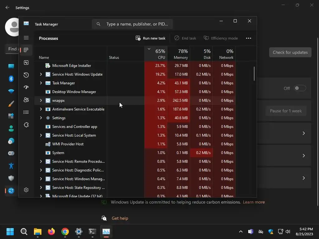Viewport: 319px width, 239px height.
Task: Open Personalization paintbrush icon in Settings sidebar
Action: [11, 104]
